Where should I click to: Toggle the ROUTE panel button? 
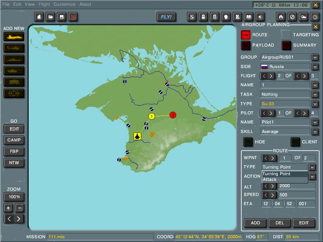[246, 35]
